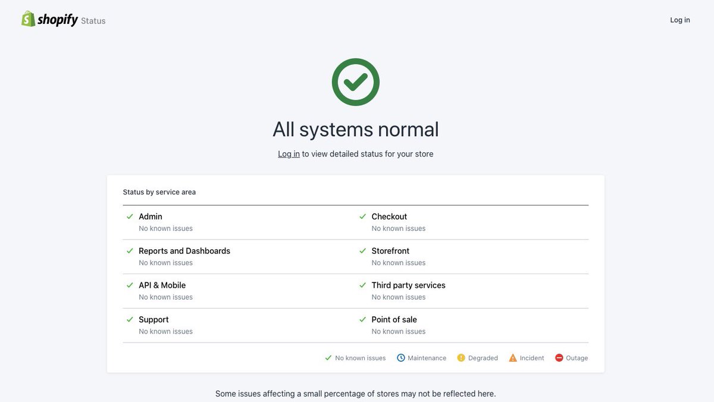This screenshot has height=402, width=714.
Task: Click the small percentage of stores notice
Action: click(x=356, y=394)
